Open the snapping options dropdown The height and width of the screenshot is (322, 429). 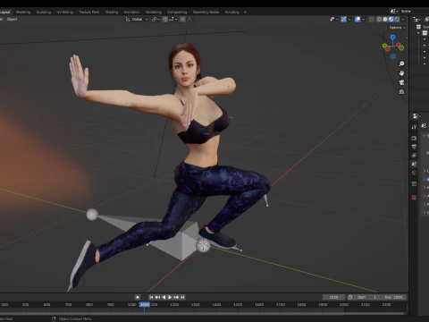tap(172, 20)
